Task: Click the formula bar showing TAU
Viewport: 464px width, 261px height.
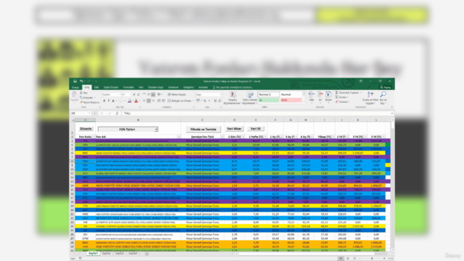Action: [x=257, y=113]
